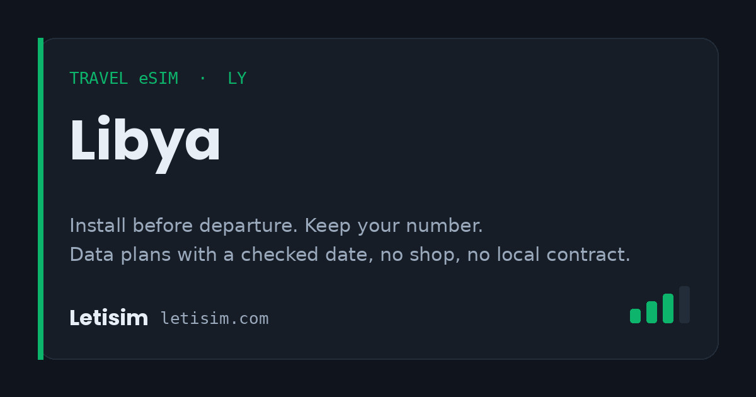
Task: Click the signal strength bars icon
Action: click(660, 305)
